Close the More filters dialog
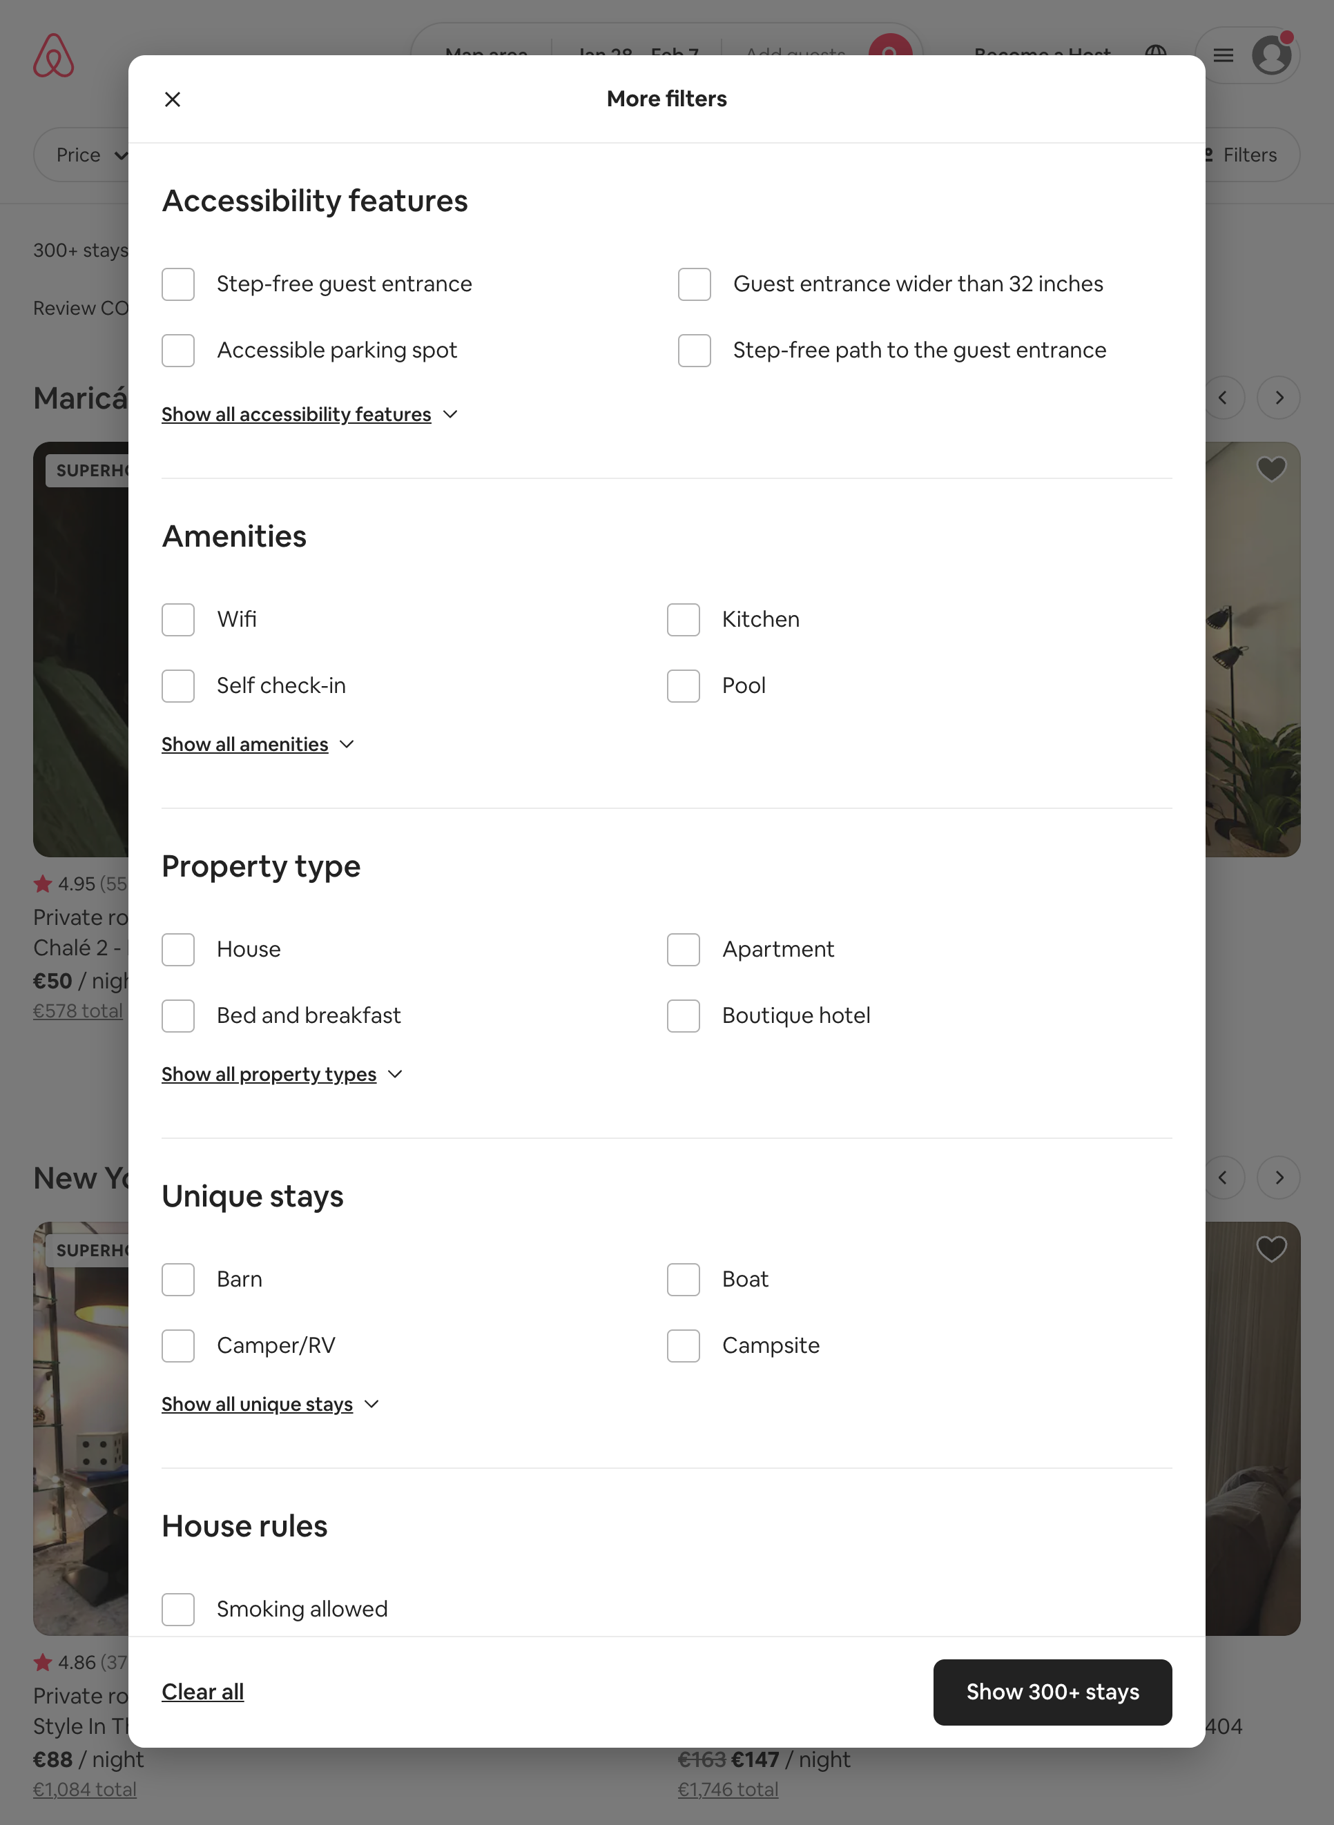The height and width of the screenshot is (1825, 1334). (172, 99)
